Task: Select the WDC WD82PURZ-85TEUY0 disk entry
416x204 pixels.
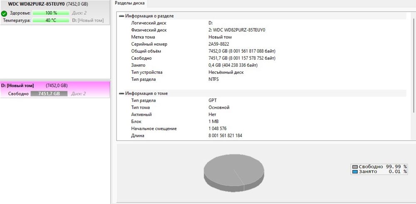Action: coord(55,12)
